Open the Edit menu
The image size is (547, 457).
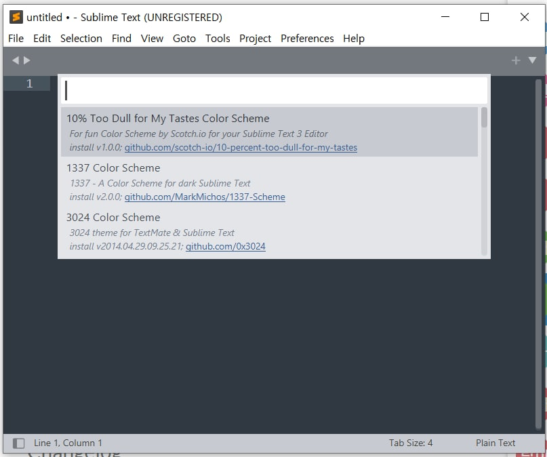[x=42, y=39]
